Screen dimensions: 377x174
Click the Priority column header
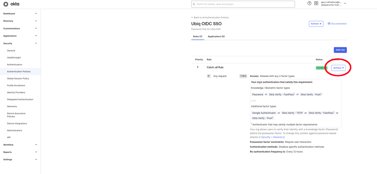point(199,59)
